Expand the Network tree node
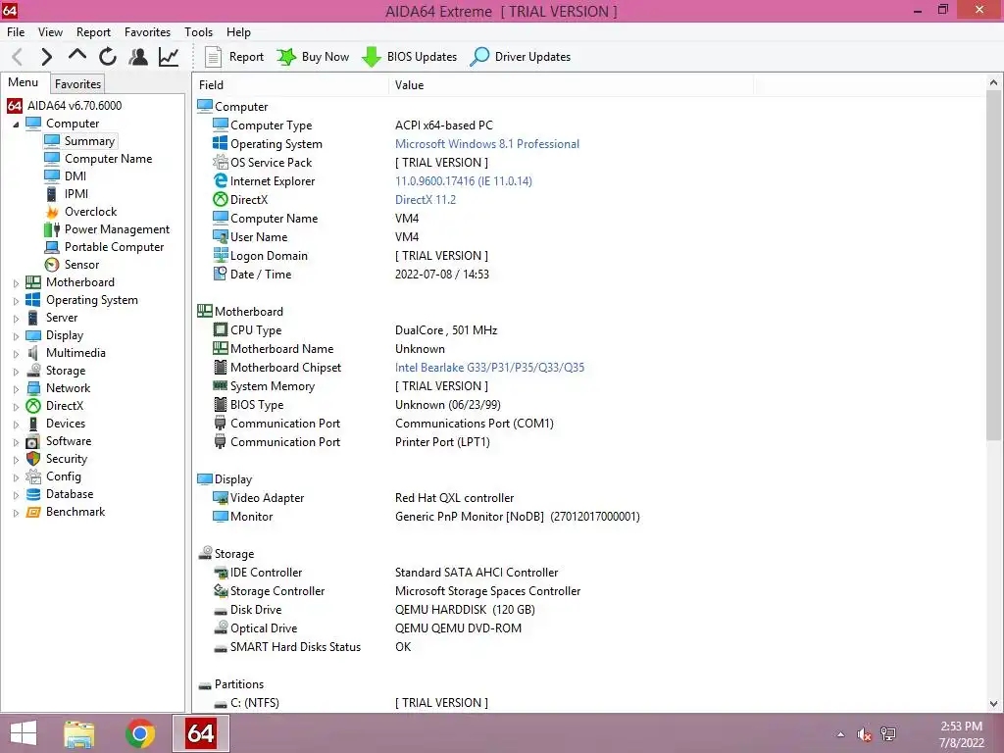1004x753 pixels. (x=16, y=388)
